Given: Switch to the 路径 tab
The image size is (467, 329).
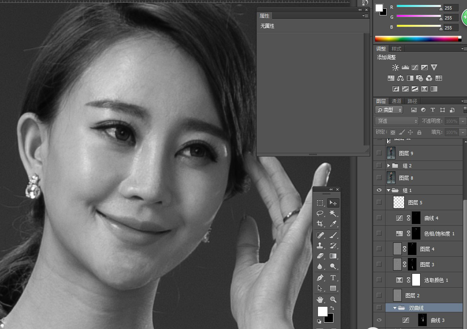Looking at the screenshot, I should point(412,101).
